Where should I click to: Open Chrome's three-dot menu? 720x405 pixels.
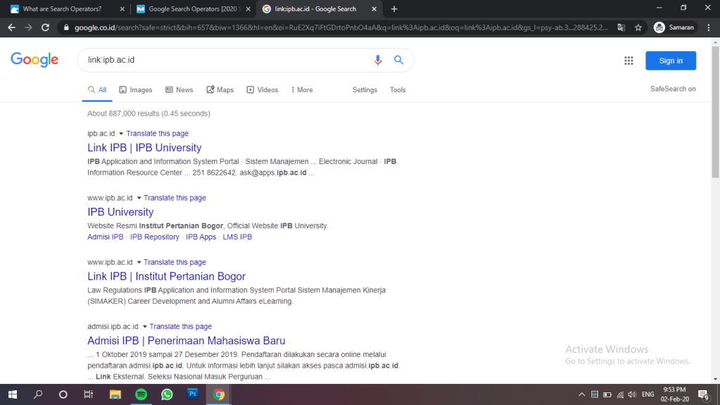click(709, 27)
